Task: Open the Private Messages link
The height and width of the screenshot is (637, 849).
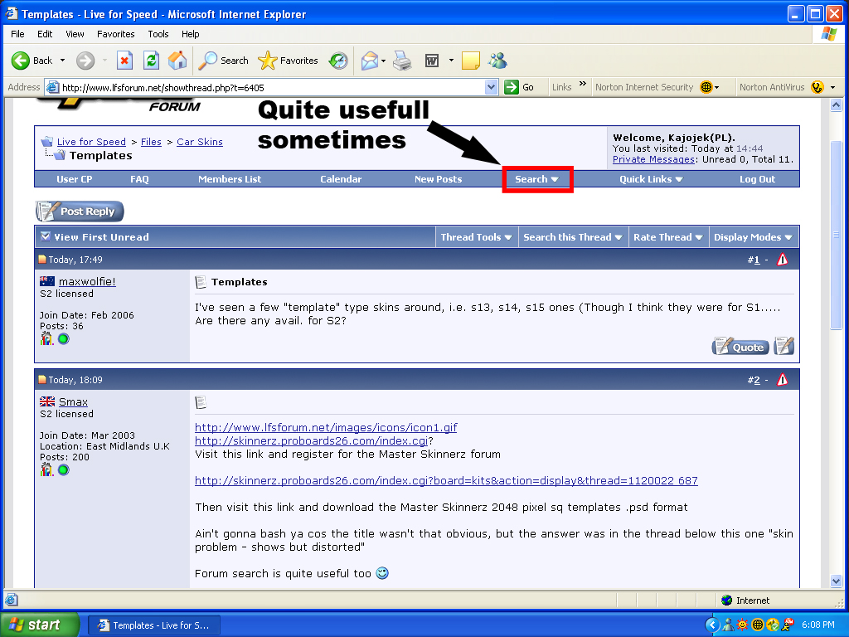Action: (653, 159)
